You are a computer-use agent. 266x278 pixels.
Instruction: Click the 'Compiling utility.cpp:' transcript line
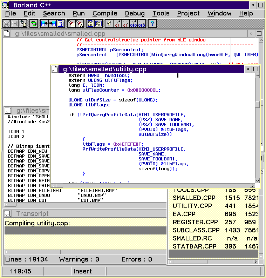click(37, 223)
